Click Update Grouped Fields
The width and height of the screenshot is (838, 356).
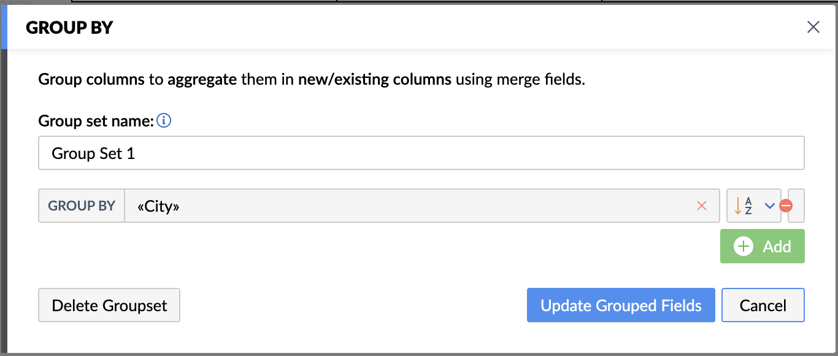tap(621, 305)
